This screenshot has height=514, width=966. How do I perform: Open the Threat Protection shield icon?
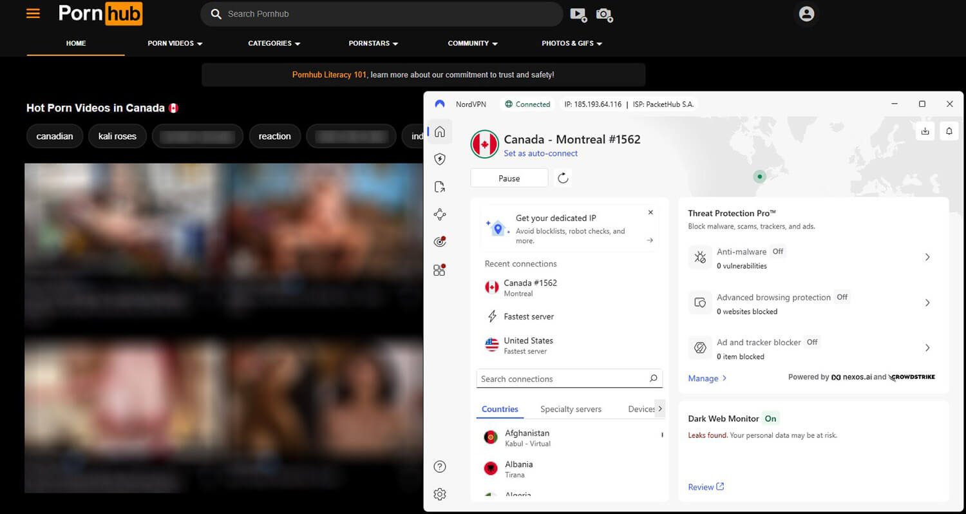click(440, 158)
